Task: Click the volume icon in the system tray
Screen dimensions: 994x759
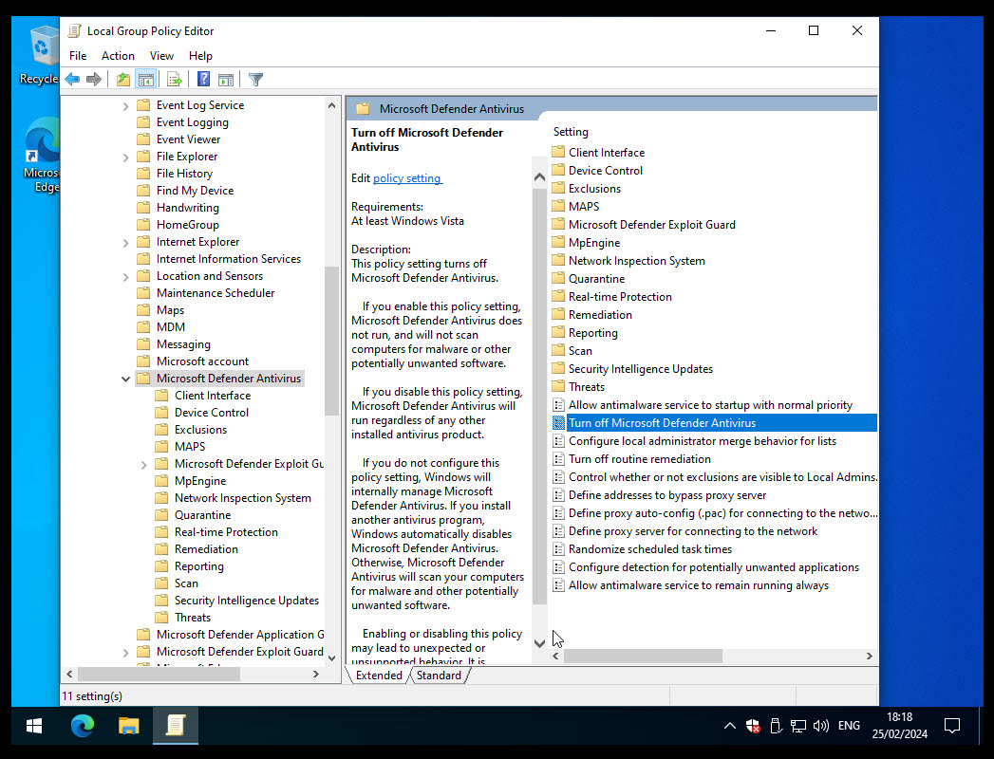Action: click(820, 726)
